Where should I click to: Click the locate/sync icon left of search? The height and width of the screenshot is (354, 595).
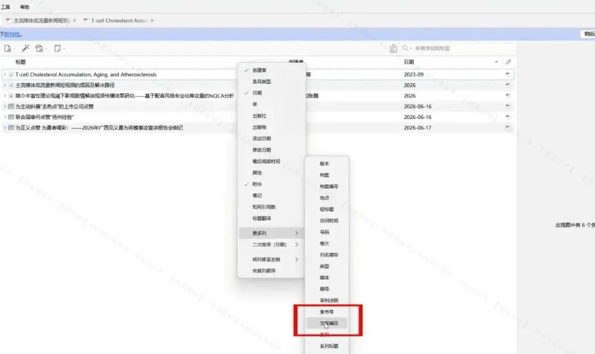[393, 48]
